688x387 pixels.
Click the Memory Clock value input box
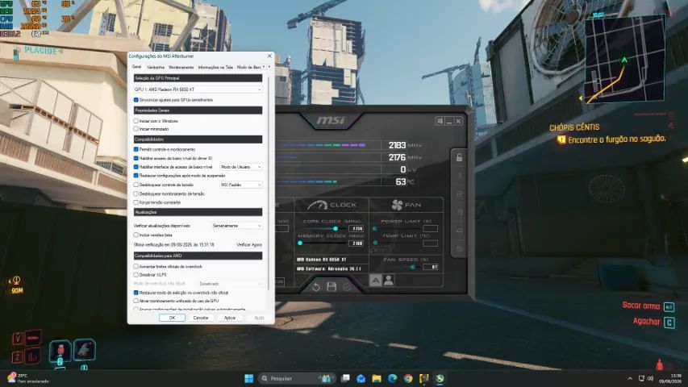(x=357, y=243)
